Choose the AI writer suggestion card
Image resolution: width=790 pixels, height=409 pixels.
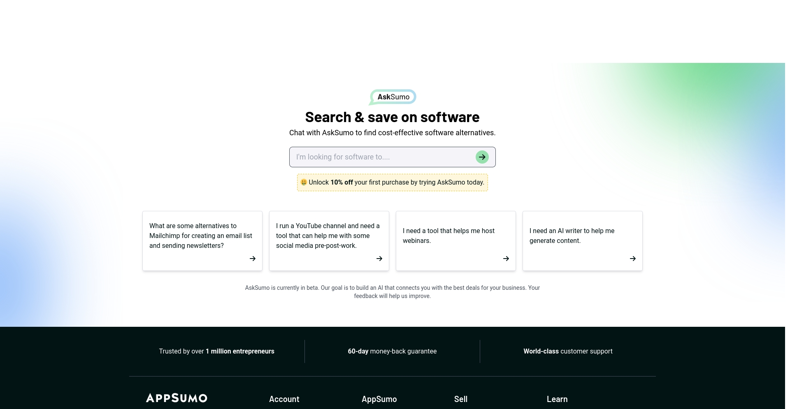coord(583,241)
